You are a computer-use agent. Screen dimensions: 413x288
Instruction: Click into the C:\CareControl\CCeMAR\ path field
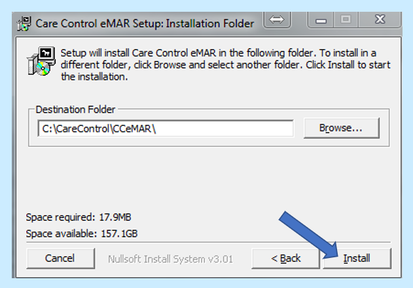click(x=166, y=129)
